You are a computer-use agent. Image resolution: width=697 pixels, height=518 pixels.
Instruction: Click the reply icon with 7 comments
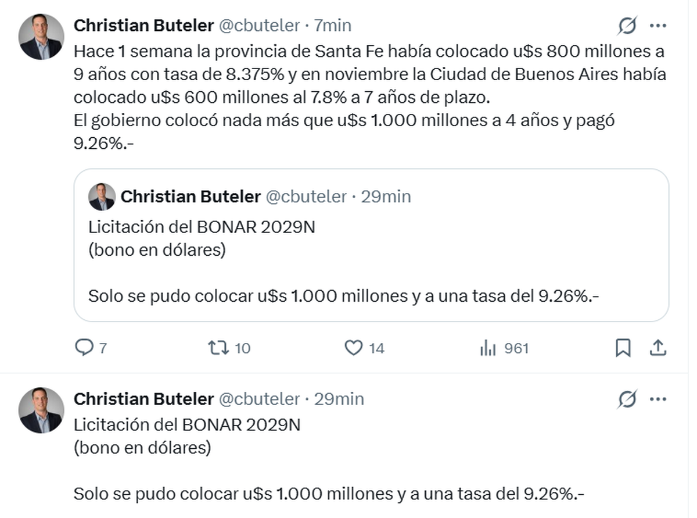85,348
